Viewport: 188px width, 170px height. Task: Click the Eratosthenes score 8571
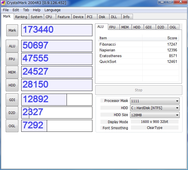point(173,56)
